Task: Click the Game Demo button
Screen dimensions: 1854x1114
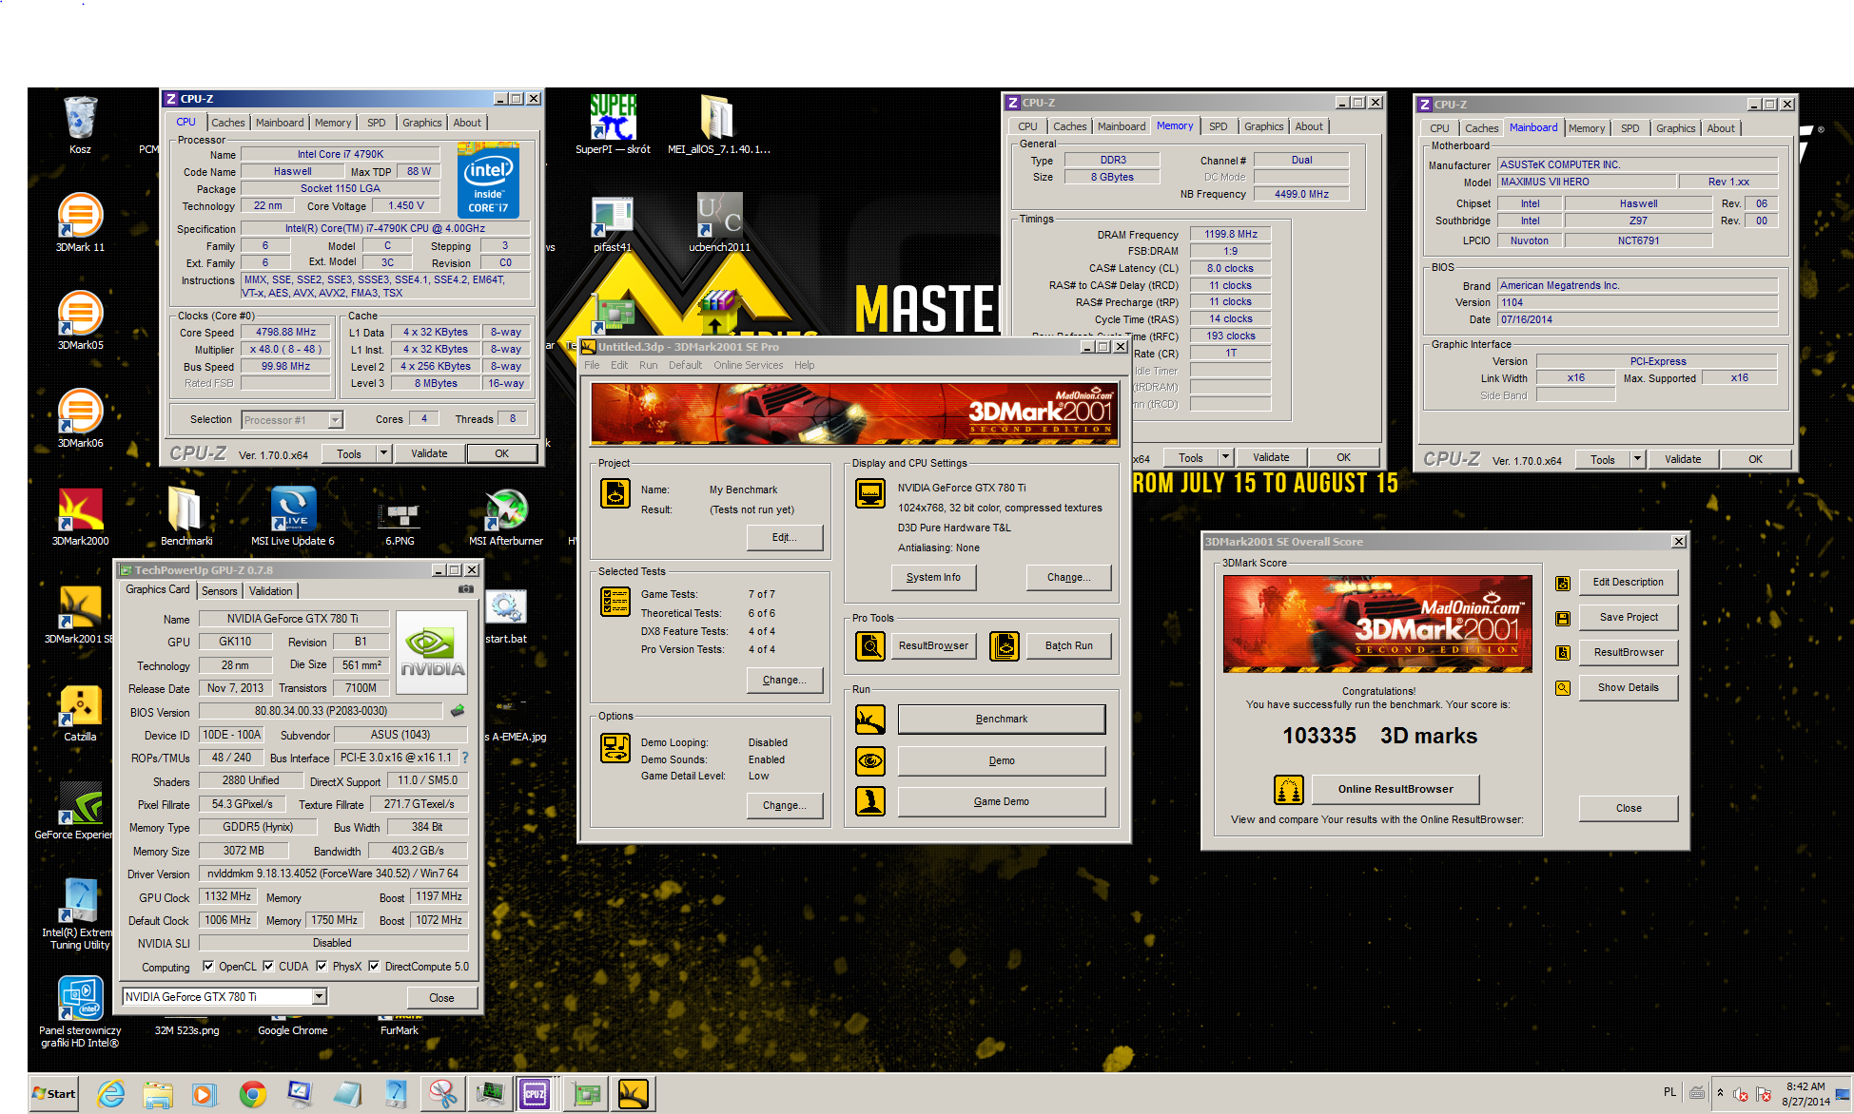Action: [x=1002, y=801]
